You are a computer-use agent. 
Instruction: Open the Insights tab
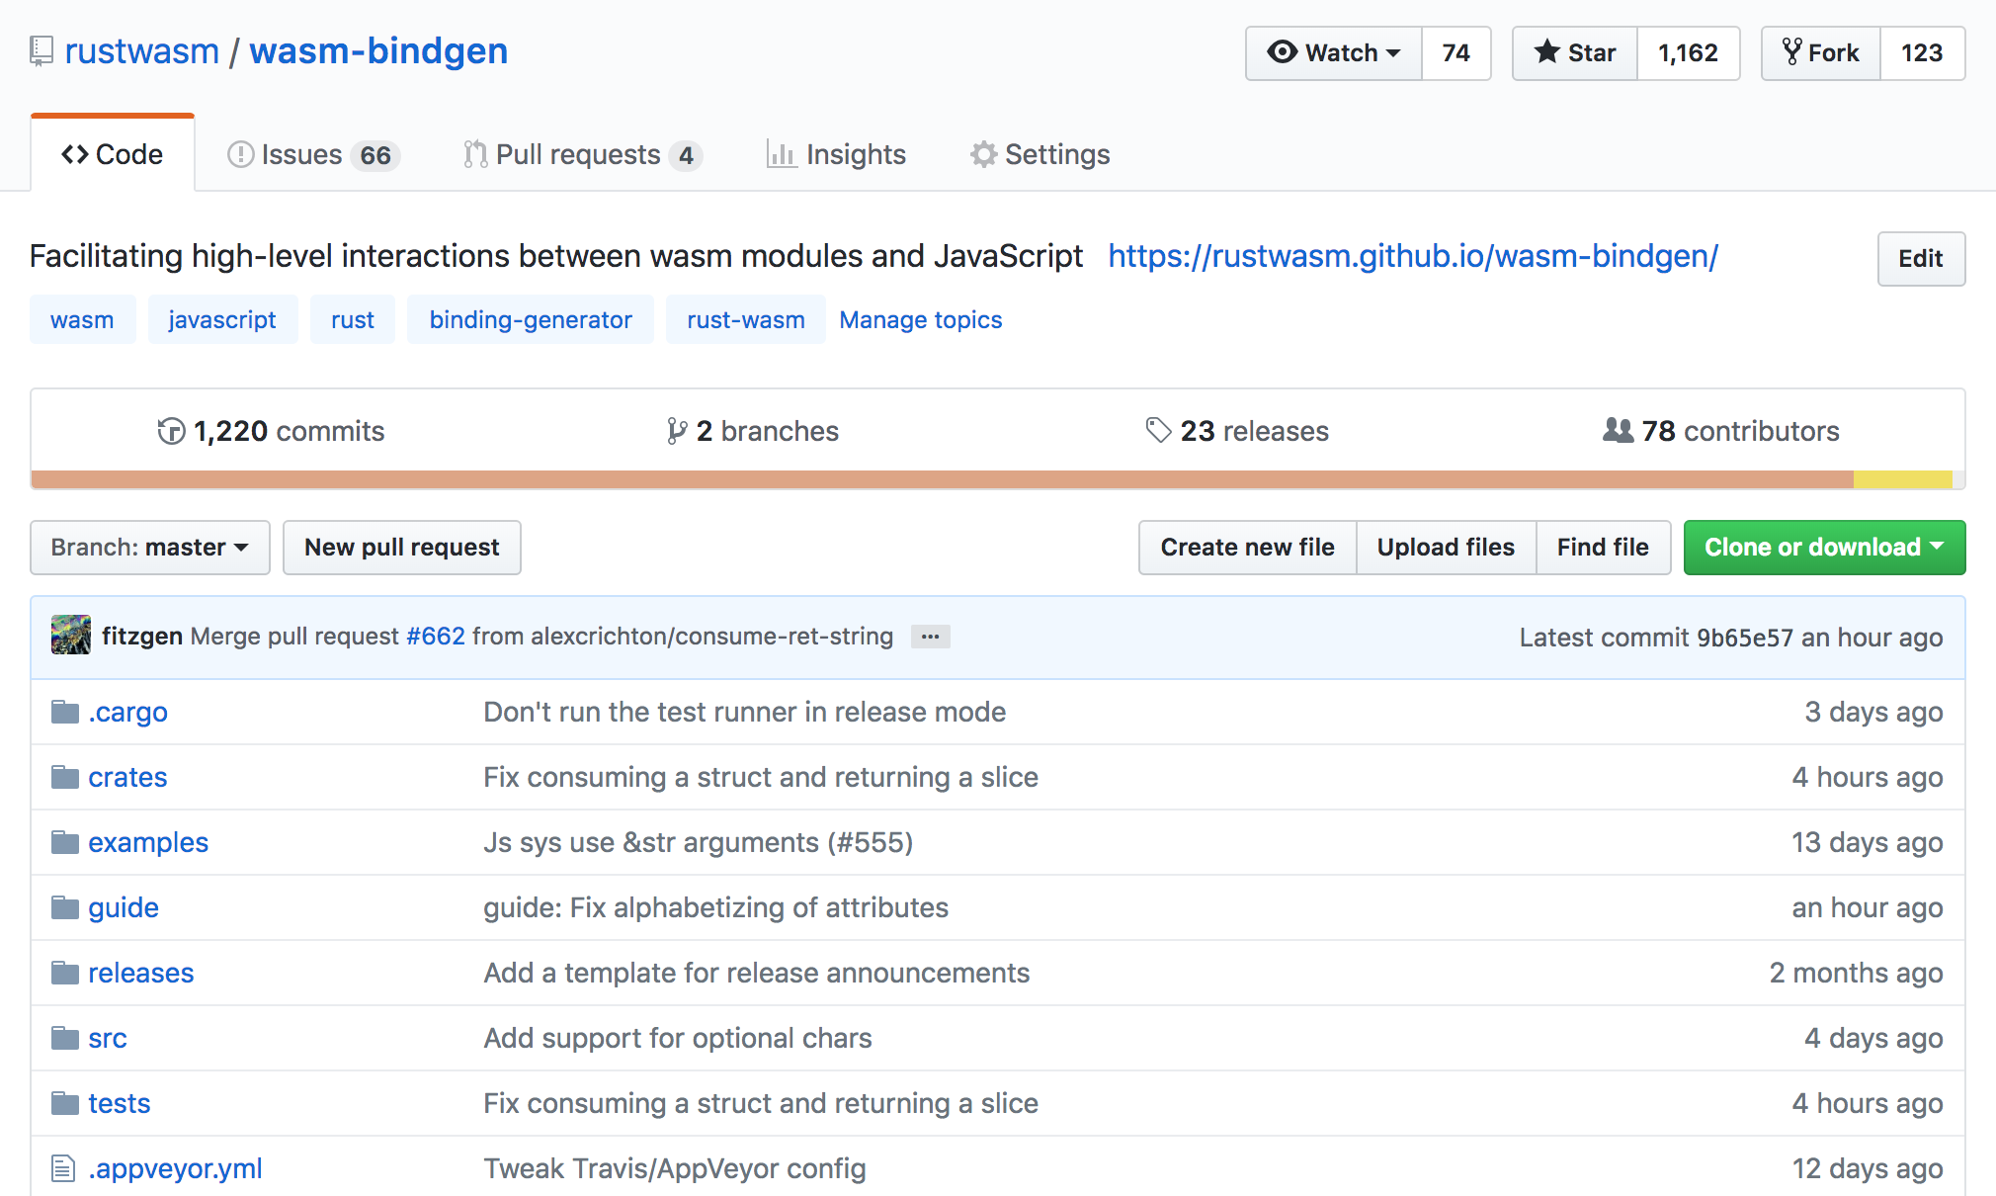pos(836,154)
